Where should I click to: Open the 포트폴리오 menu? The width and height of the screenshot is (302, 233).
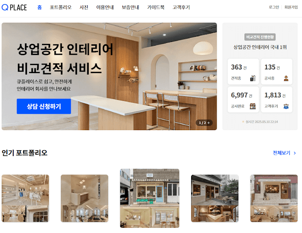coord(61,8)
